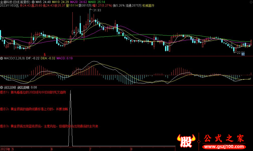Click month 8 on the time axis
Image resolution: width=253 pixels, height=151 pixels.
click(x=132, y=149)
